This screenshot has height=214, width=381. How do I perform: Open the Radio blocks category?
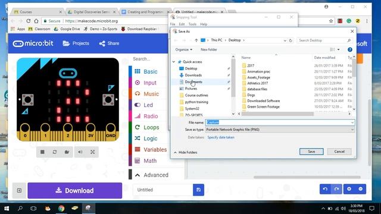coord(151,117)
